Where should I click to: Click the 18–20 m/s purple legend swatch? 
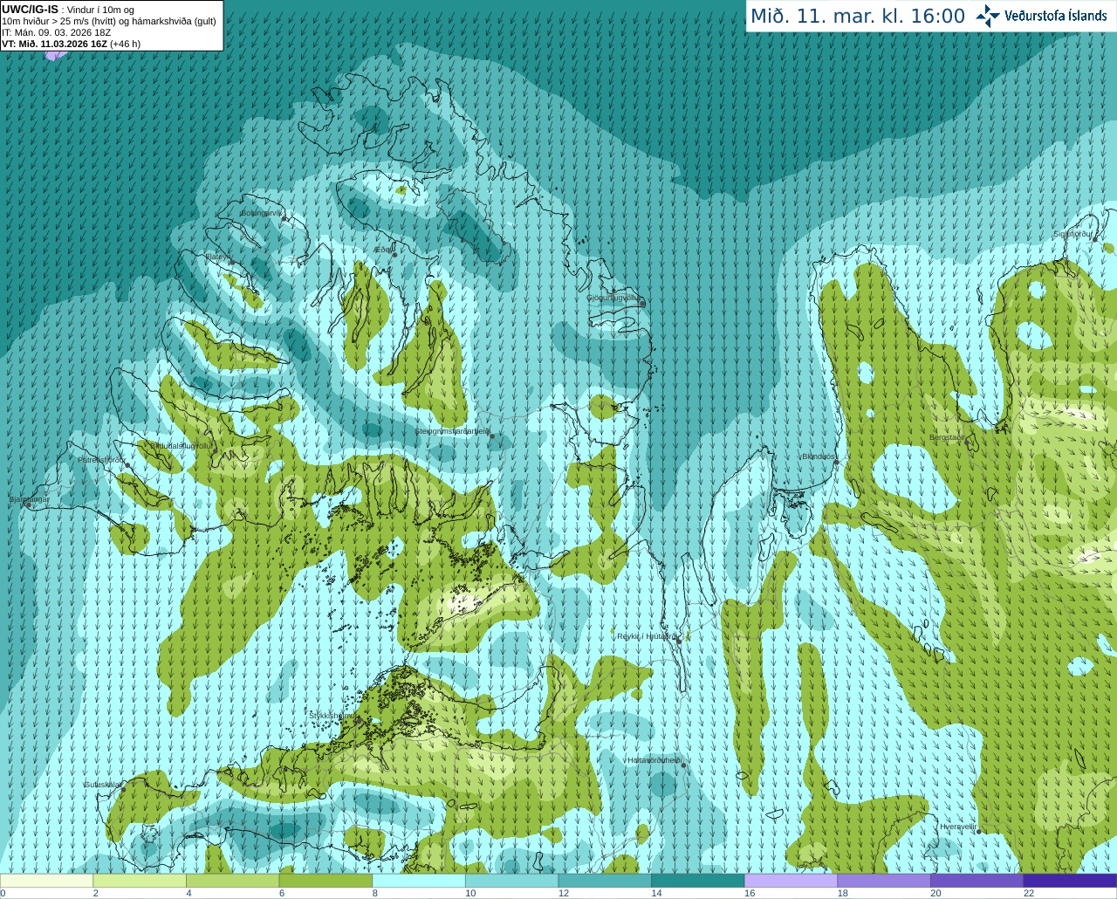(x=884, y=881)
